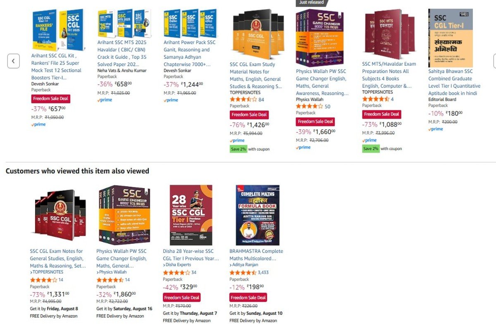Click prime logo under ₹657 Arihant kit
The height and width of the screenshot is (329, 496).
pyautogui.click(x=38, y=125)
